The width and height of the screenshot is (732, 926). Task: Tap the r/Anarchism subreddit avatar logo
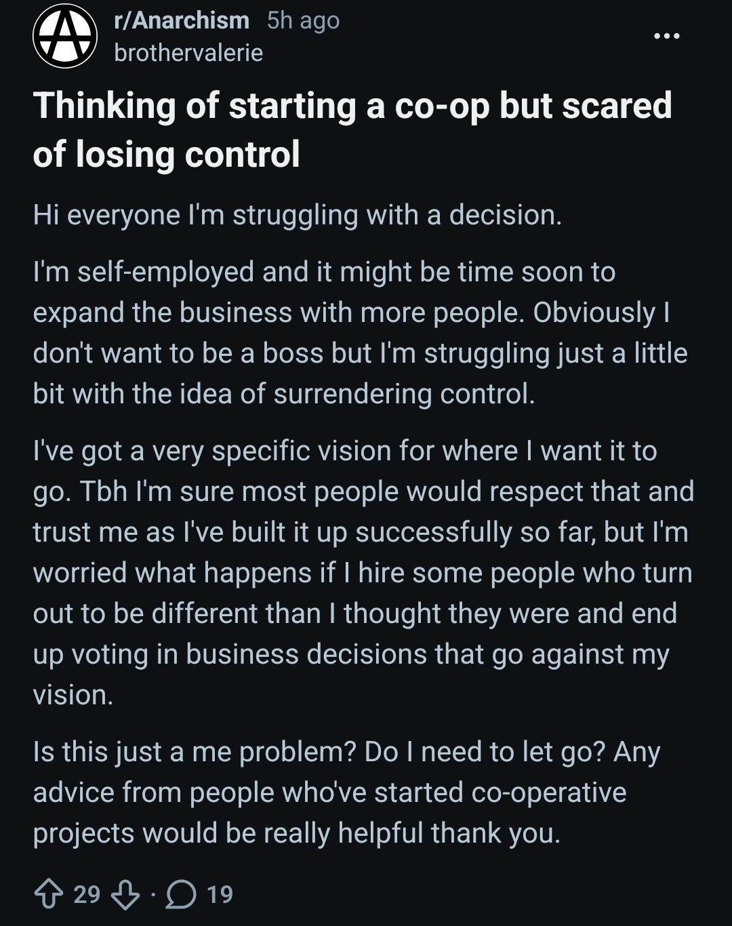[65, 36]
